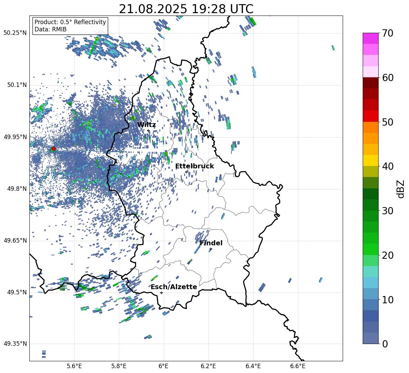
Task: Click the red radar site marker
Action: coord(54,149)
